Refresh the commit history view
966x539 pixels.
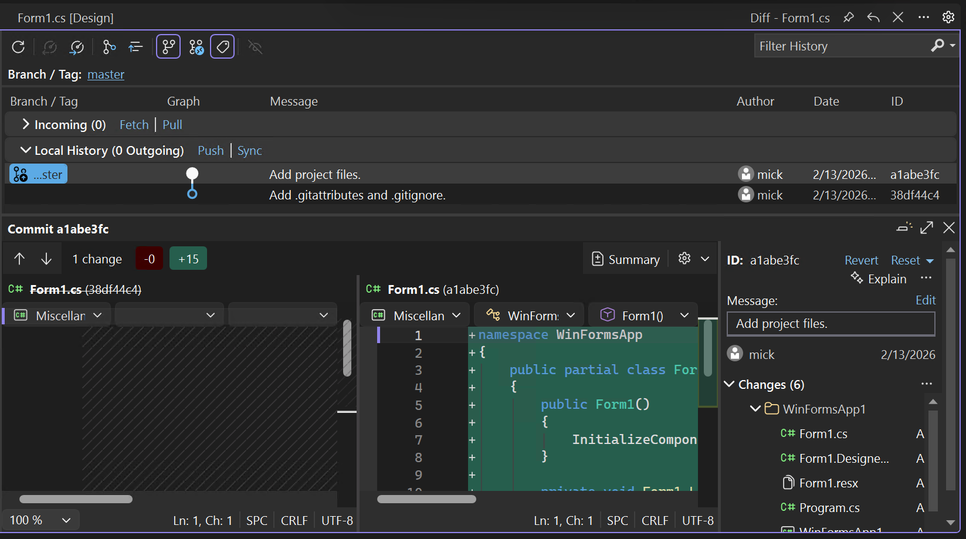click(x=18, y=47)
